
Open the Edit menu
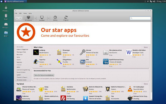[20, 13]
